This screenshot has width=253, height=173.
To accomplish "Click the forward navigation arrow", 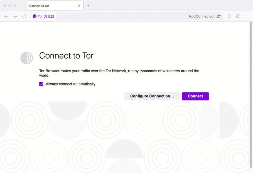I will click(15, 16).
